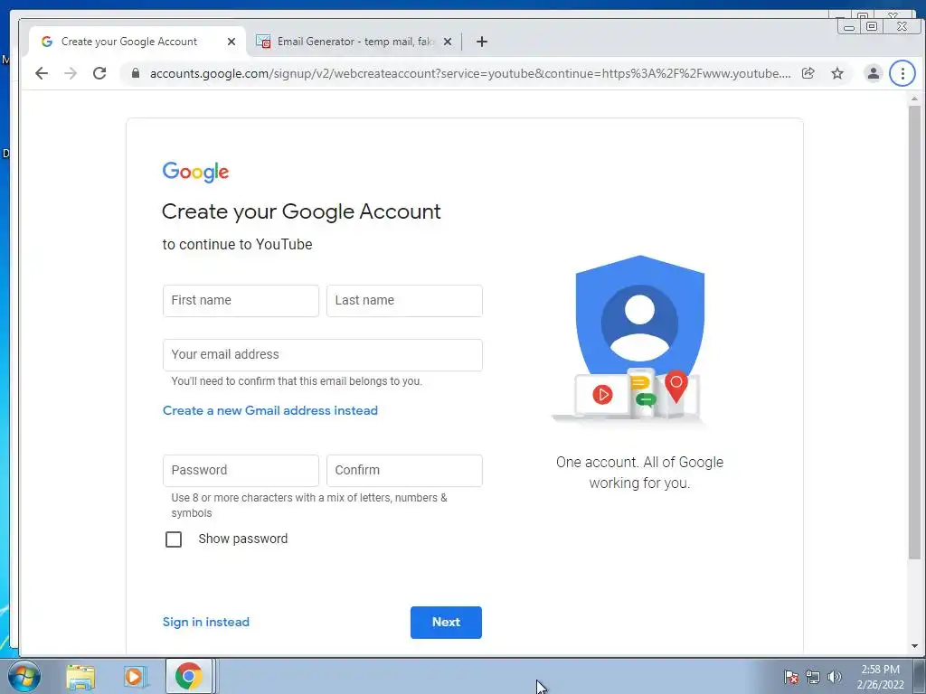Click the network tray icon
This screenshot has width=926, height=694.
pyautogui.click(x=813, y=677)
